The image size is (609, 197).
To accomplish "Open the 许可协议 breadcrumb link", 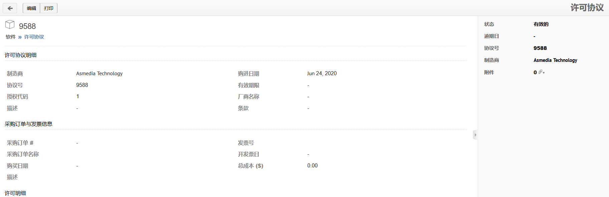I will (x=34, y=37).
